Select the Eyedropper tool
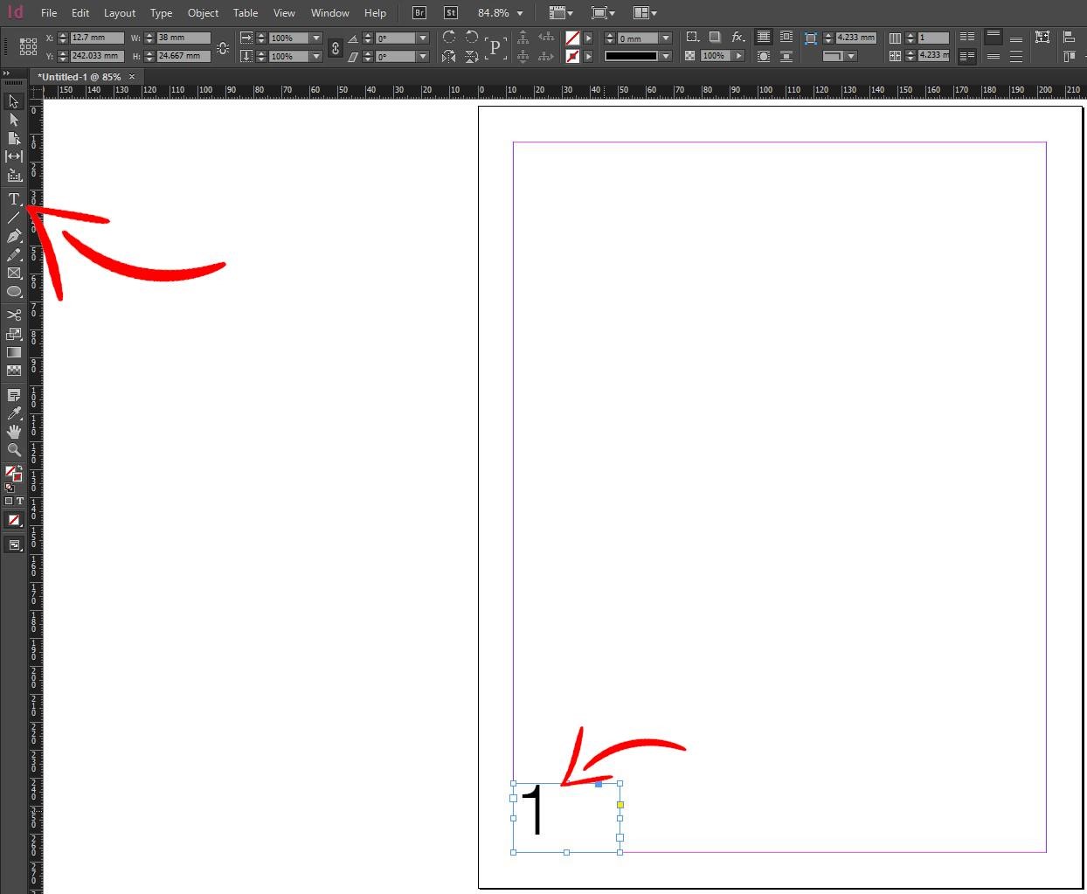The image size is (1087, 894). click(x=13, y=413)
